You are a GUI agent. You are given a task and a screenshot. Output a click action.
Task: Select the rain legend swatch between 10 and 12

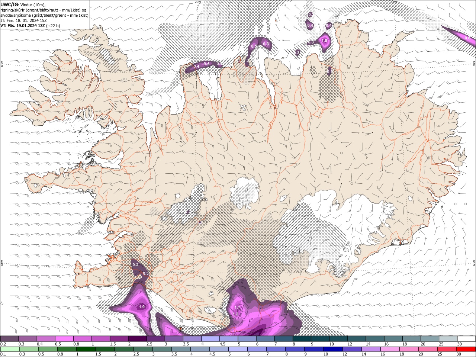(333, 349)
